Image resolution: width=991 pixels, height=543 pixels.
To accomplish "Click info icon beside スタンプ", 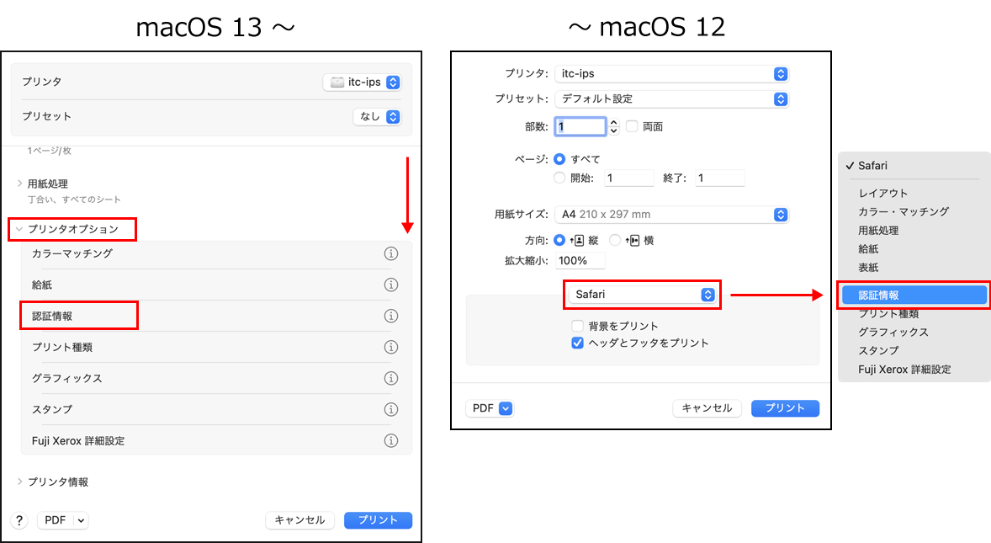I will [x=390, y=409].
